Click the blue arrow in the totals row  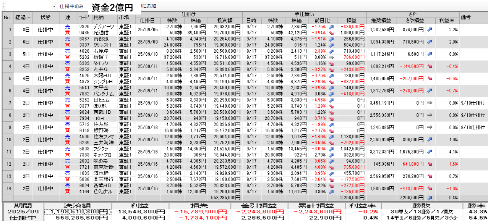click(429, 198)
